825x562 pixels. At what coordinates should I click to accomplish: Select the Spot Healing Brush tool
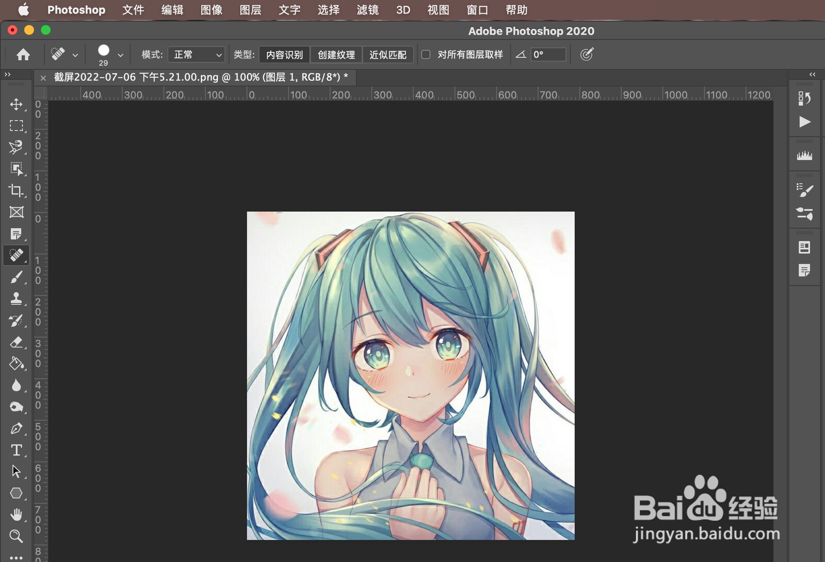pyautogui.click(x=16, y=255)
